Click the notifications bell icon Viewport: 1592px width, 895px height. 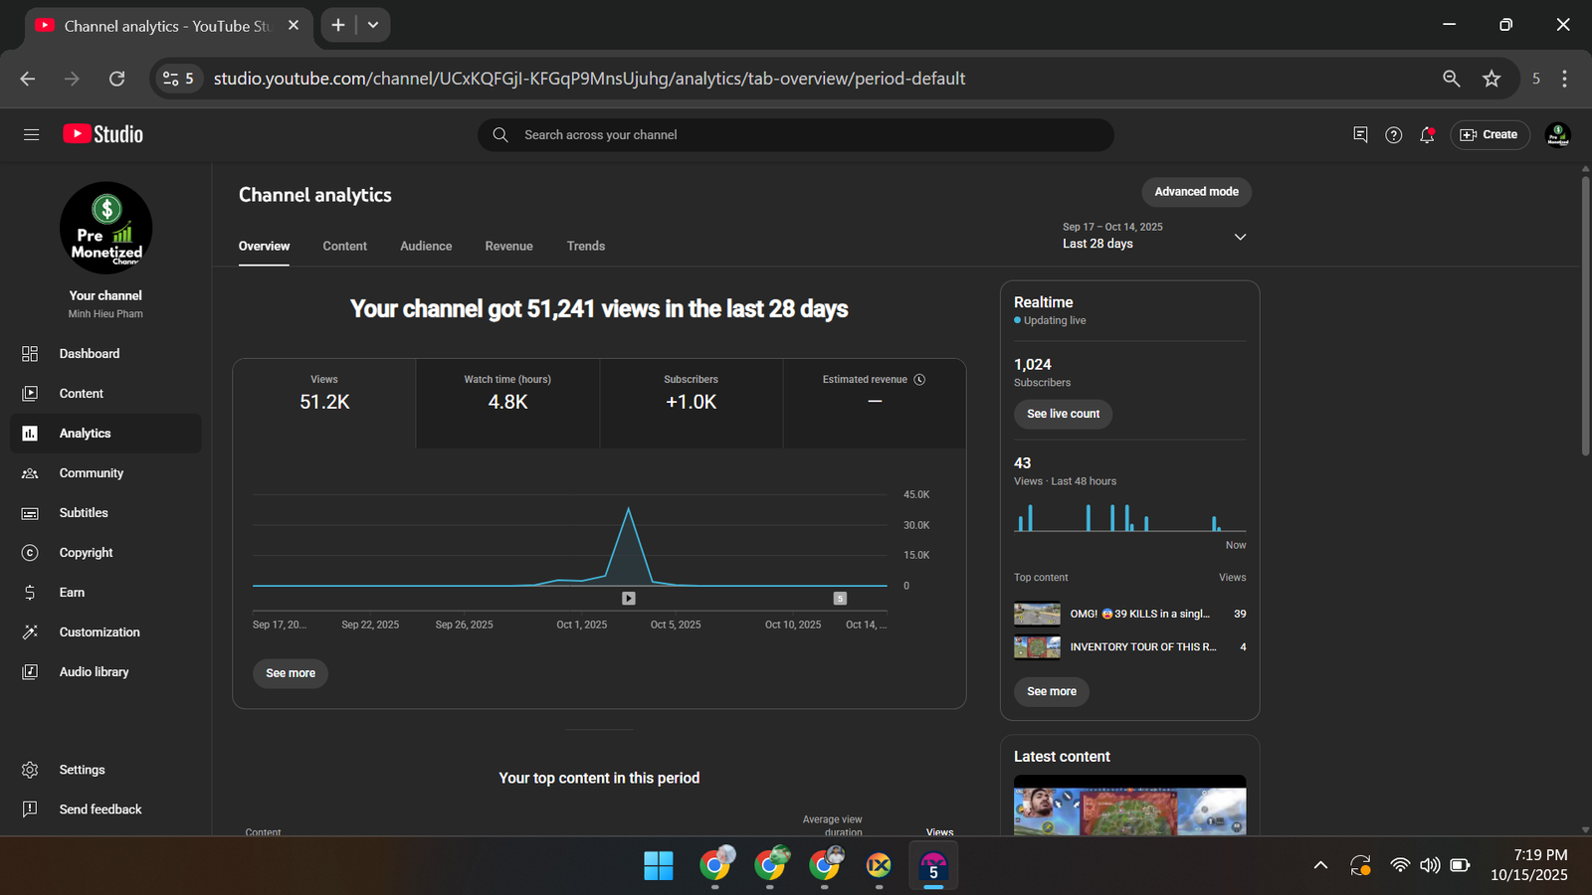pyautogui.click(x=1427, y=135)
